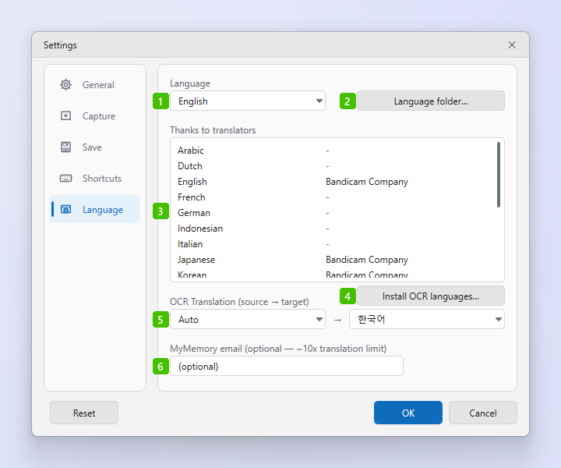Click the Capture plus-square icon
The width and height of the screenshot is (561, 468).
click(65, 115)
